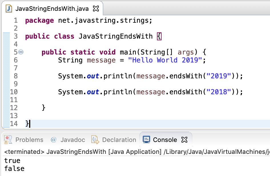This screenshot has height=176, width=270.
Task: Click line number 8 in the gutter
Action: tap(16, 76)
